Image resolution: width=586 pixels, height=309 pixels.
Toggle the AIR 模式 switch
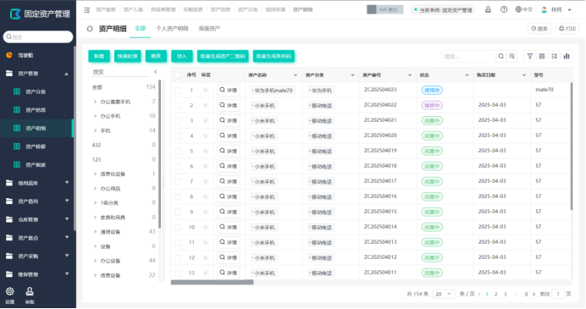point(385,9)
